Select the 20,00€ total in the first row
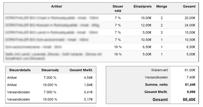 pos(190,18)
